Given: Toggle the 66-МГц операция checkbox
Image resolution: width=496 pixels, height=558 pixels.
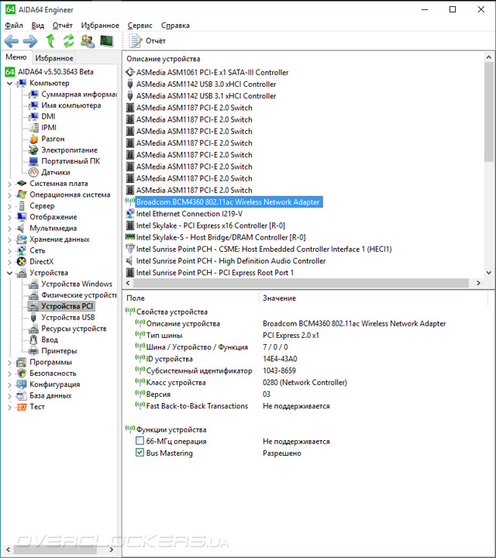Looking at the screenshot, I should 139,441.
